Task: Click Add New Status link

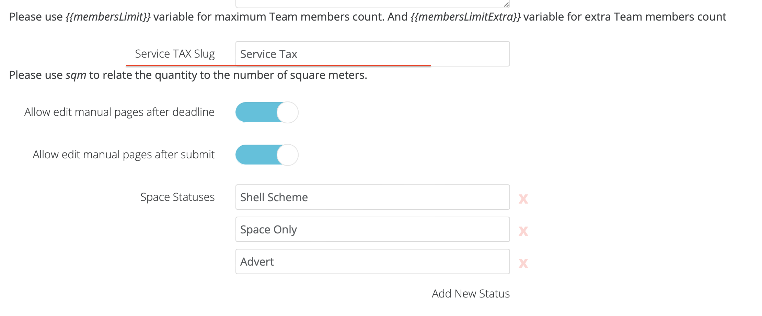Action: (471, 294)
